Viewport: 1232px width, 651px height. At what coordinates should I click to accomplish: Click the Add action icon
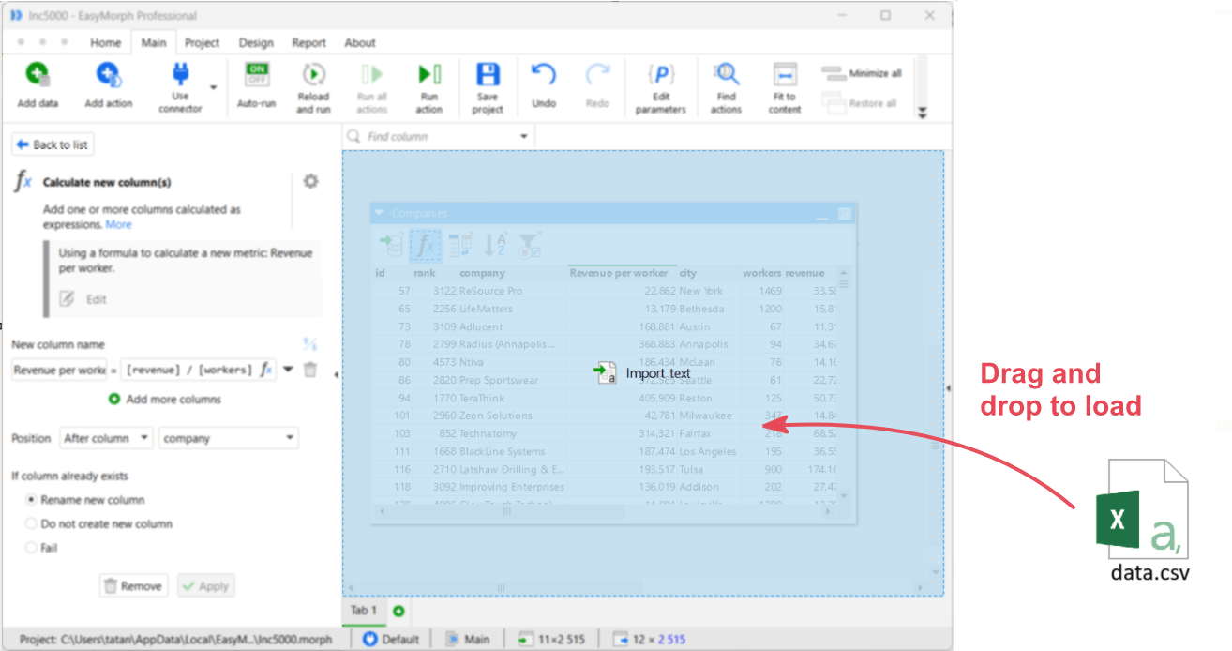click(108, 75)
